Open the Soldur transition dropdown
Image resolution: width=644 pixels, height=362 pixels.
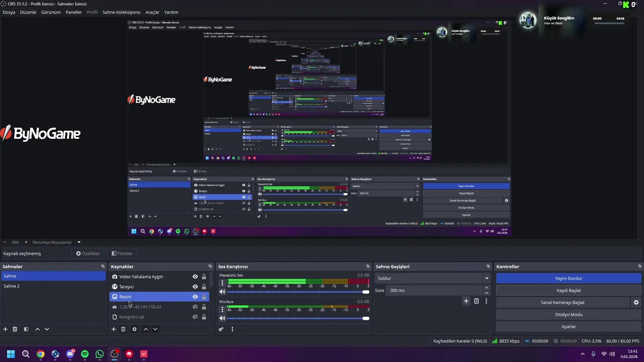433,279
